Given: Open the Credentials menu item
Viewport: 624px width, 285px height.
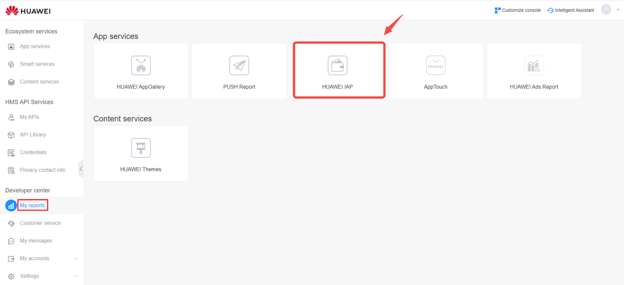Looking at the screenshot, I should point(33,152).
